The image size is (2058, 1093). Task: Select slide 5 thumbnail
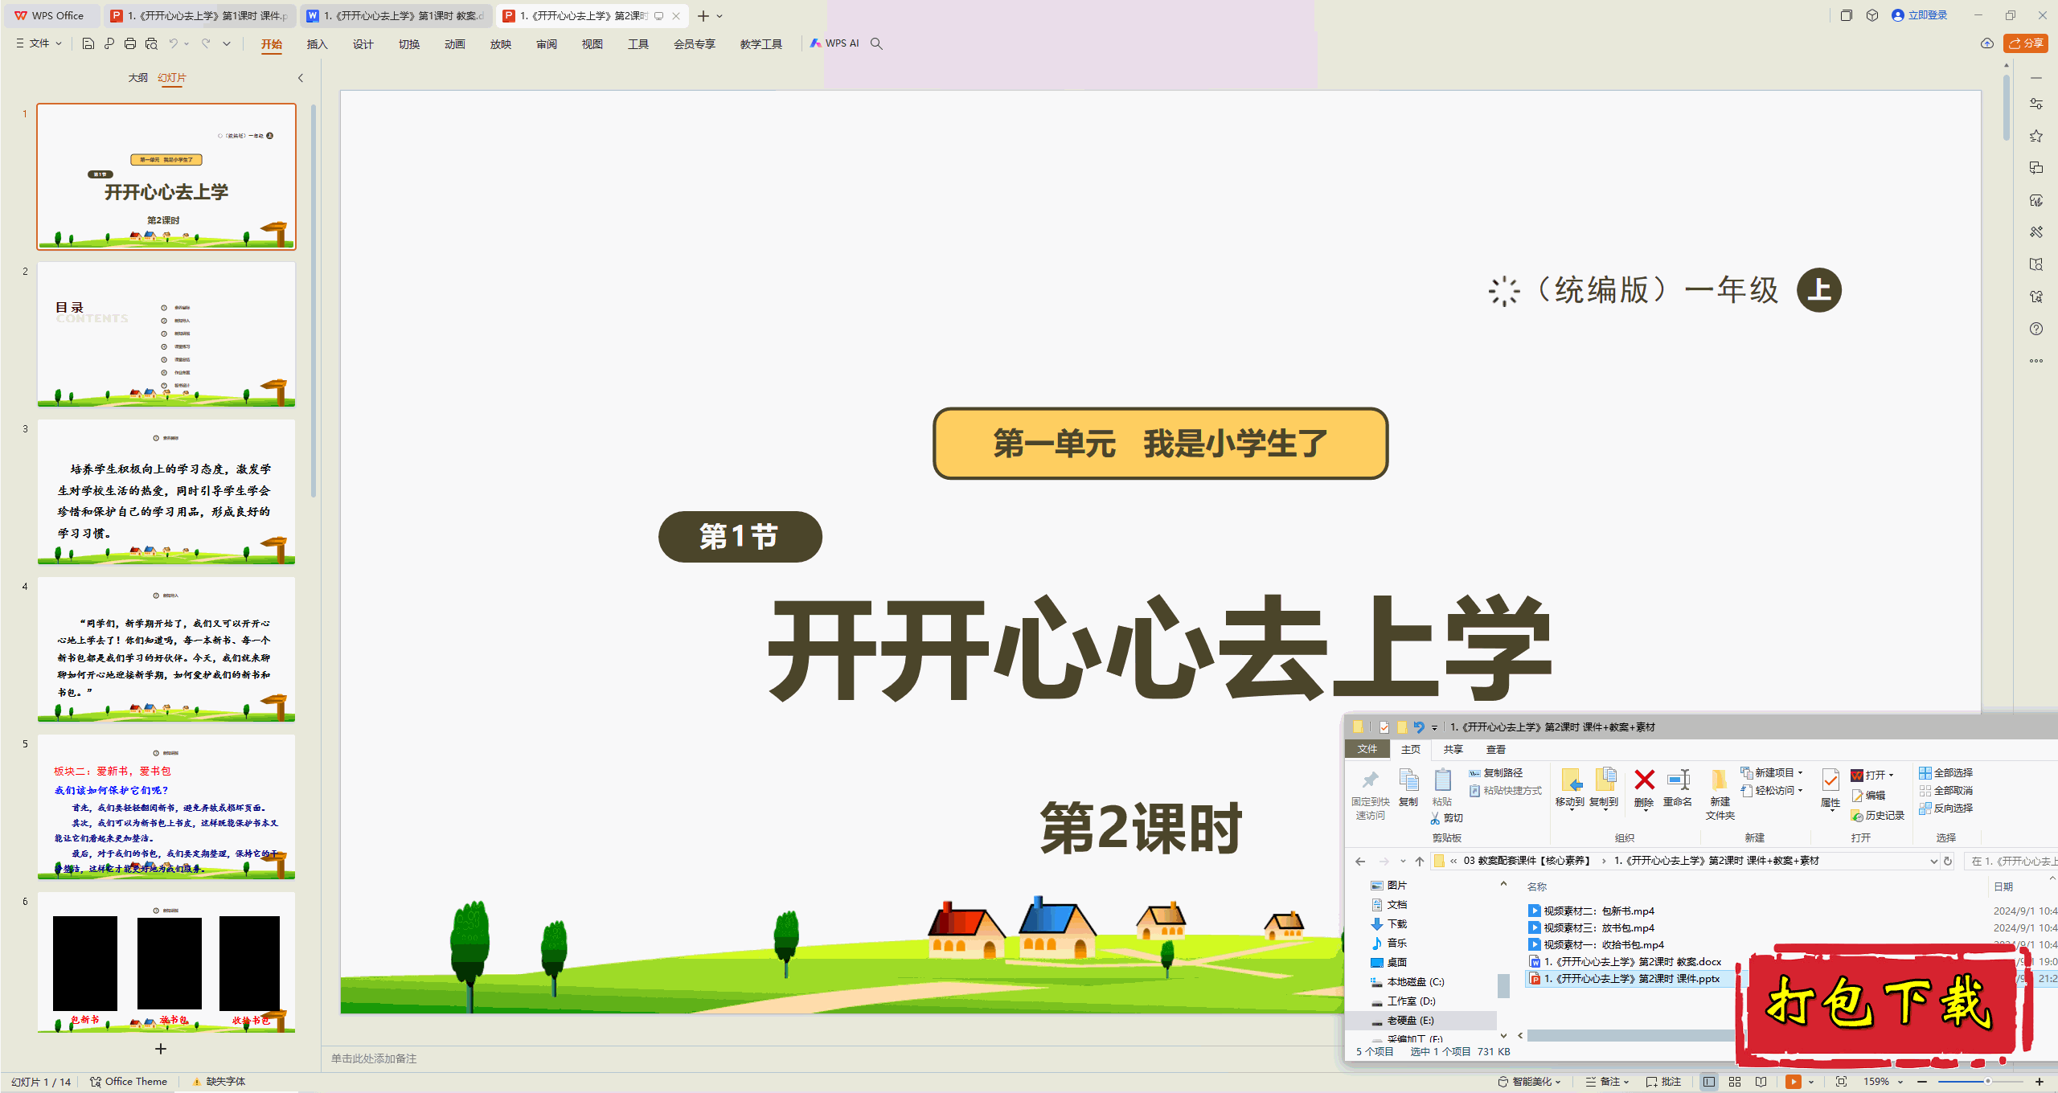click(x=166, y=807)
